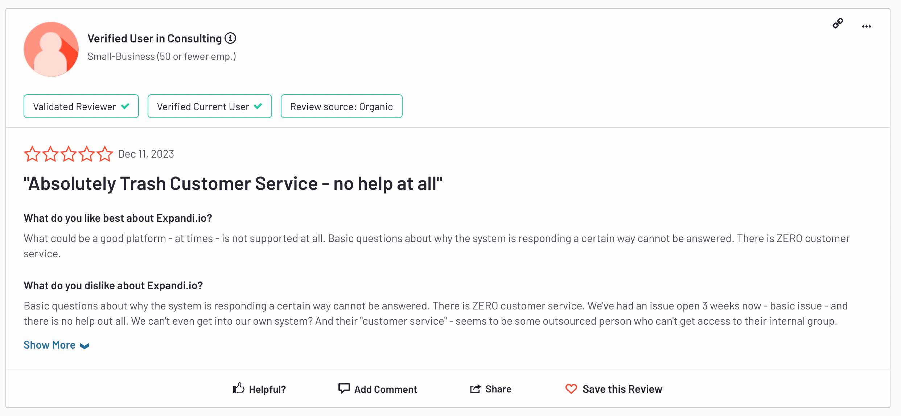Click the fifth rating star

105,154
